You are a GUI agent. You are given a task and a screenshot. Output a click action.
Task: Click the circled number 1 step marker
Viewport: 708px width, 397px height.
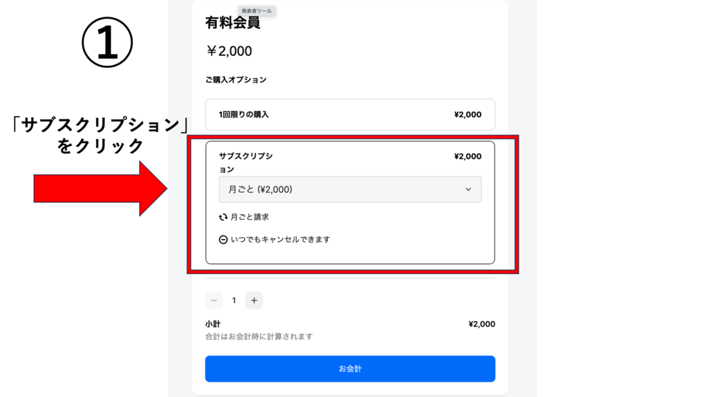pos(107,42)
